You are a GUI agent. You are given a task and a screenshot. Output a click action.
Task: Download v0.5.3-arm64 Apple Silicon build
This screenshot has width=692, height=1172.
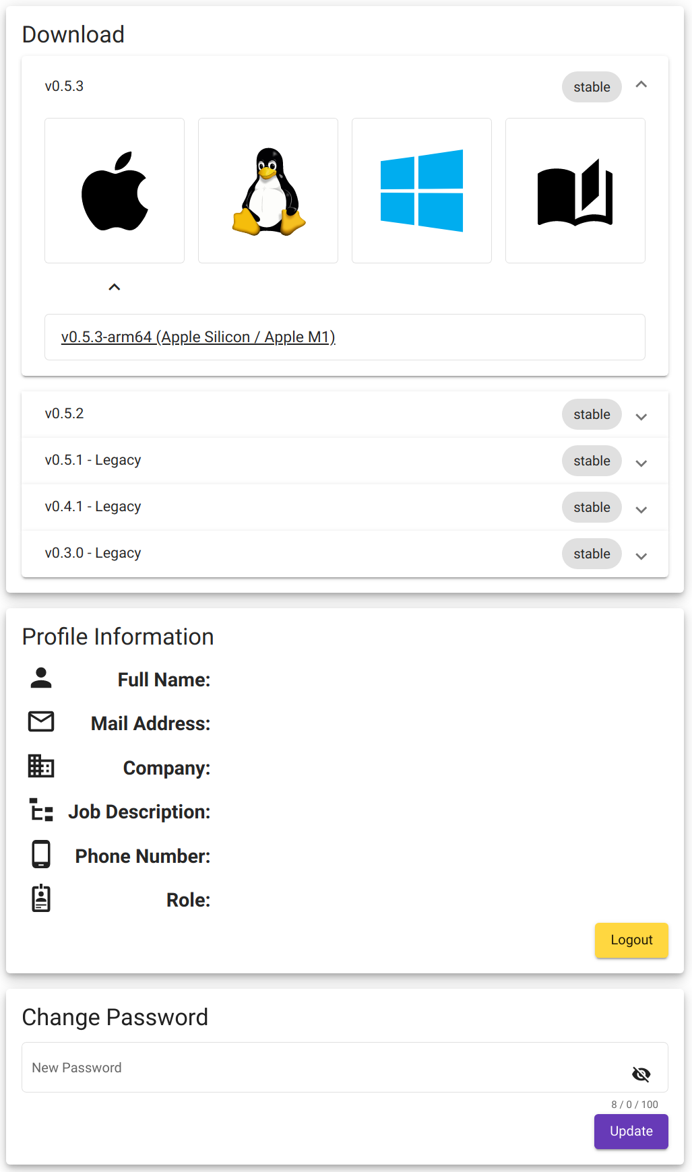(198, 337)
